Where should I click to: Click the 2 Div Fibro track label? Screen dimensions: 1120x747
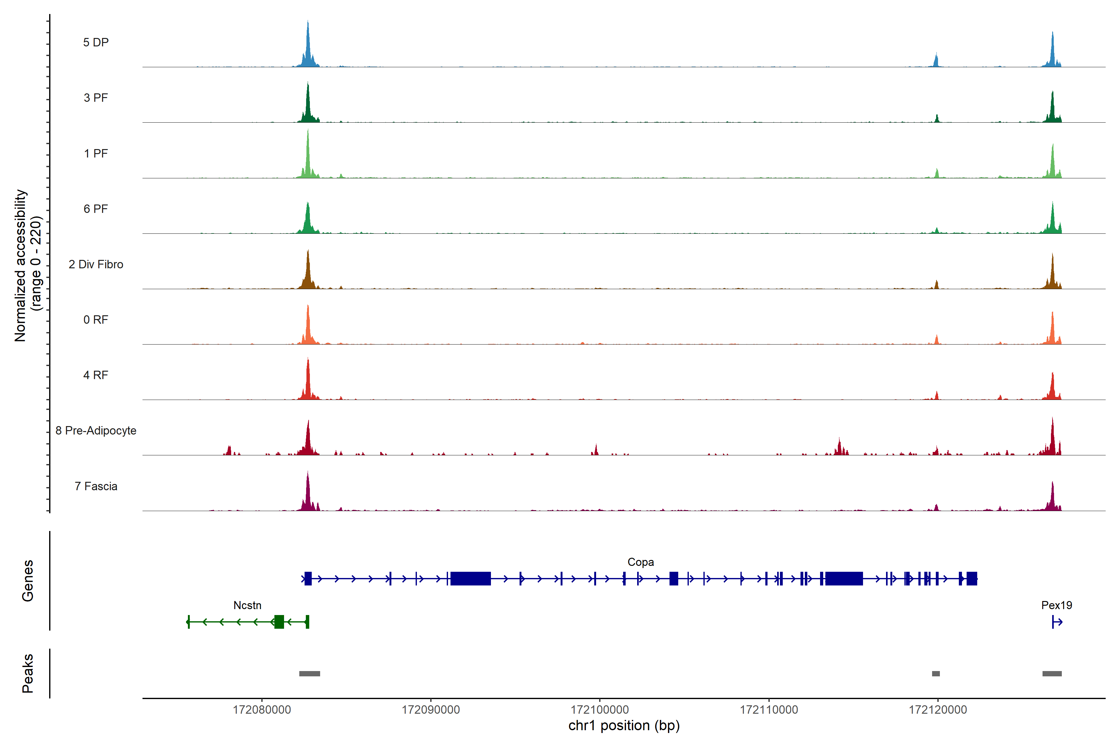96,264
